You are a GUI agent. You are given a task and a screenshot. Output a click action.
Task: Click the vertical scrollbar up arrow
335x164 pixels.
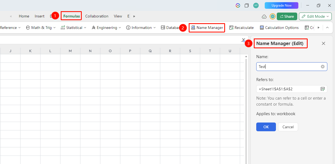coord(246,56)
